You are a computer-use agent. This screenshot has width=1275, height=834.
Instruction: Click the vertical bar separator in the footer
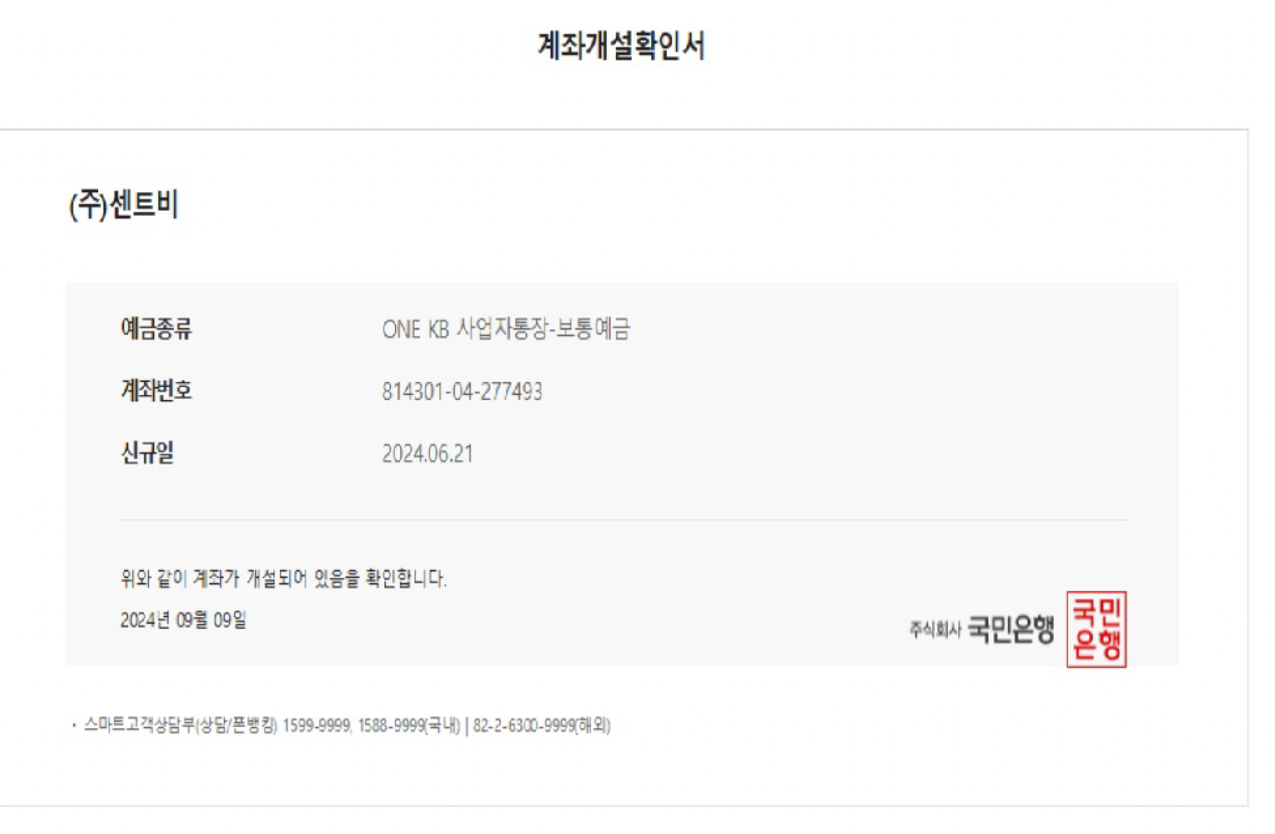[x=466, y=725]
